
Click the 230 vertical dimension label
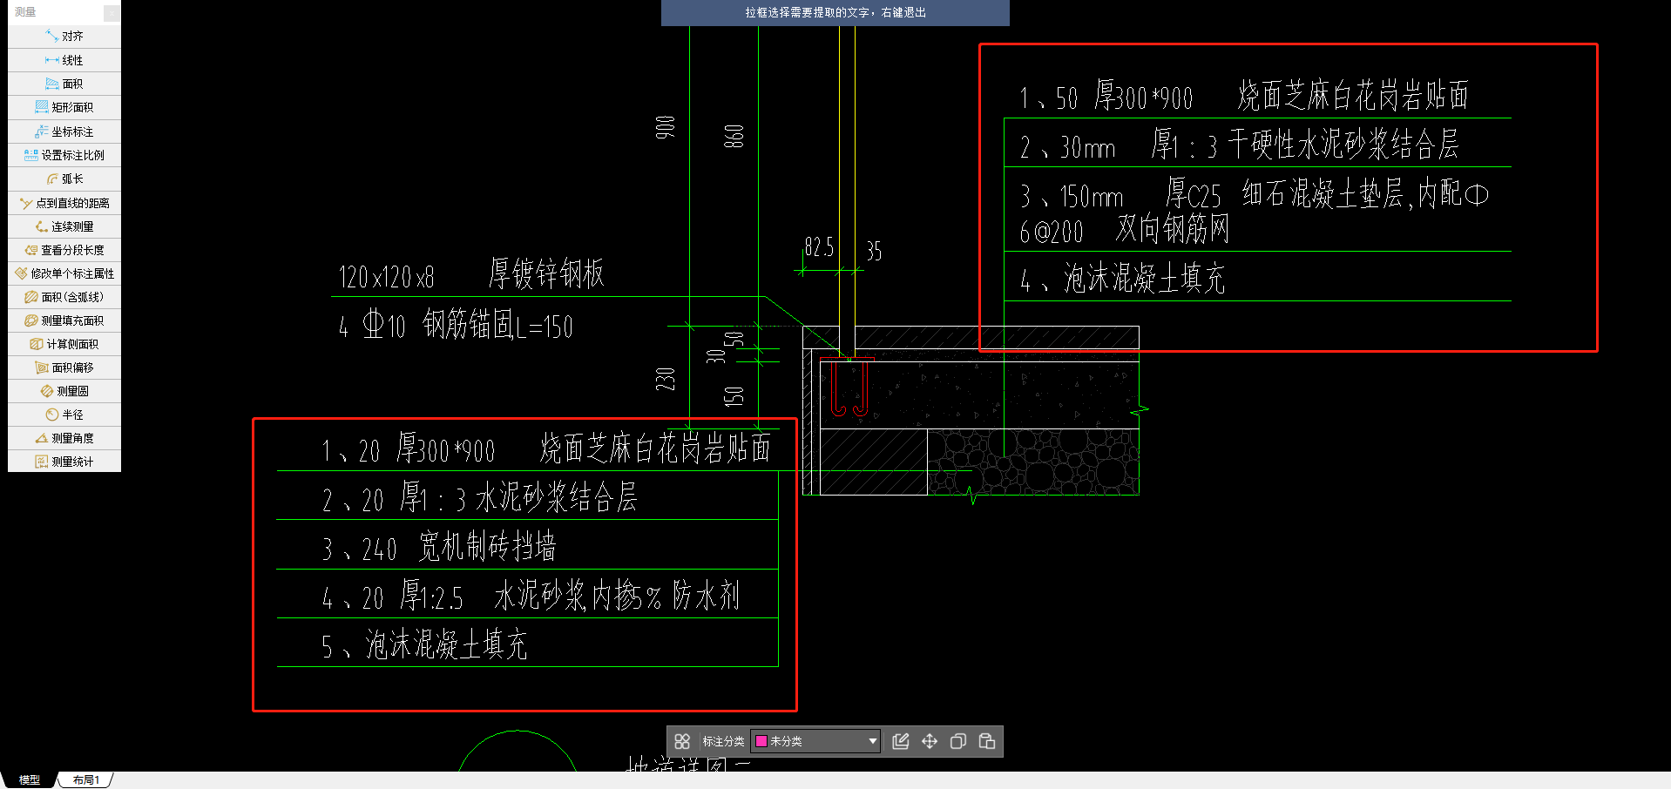coord(665,379)
